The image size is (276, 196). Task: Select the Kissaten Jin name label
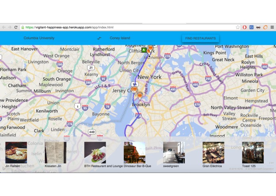pos(53,166)
